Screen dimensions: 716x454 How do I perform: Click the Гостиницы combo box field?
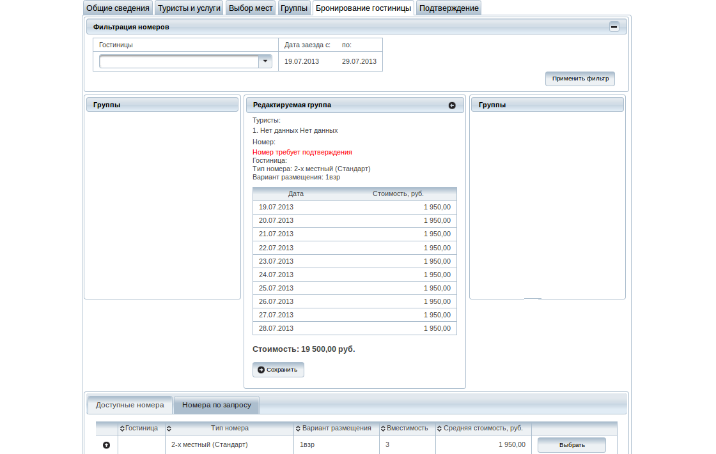coord(179,61)
